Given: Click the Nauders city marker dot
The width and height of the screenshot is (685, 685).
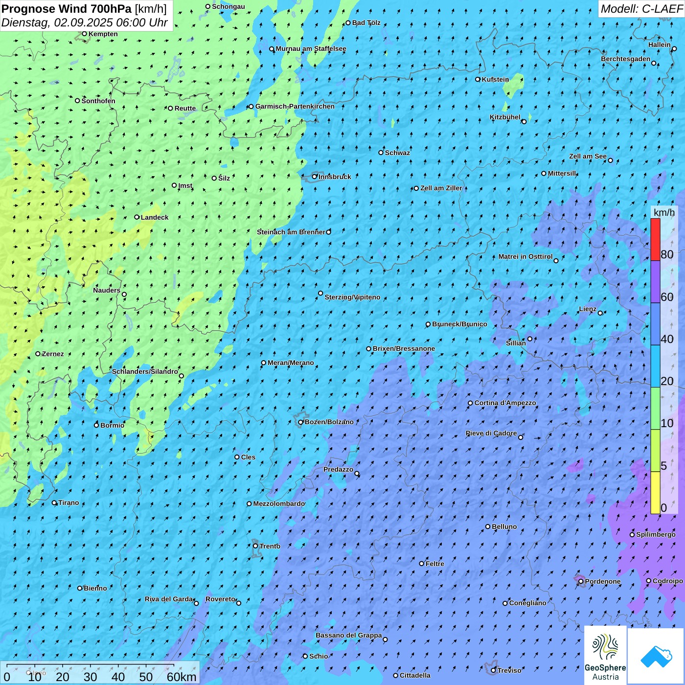Looking at the screenshot, I should point(124,295).
